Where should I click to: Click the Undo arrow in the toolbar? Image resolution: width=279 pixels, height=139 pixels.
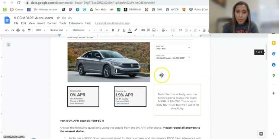[7, 30]
